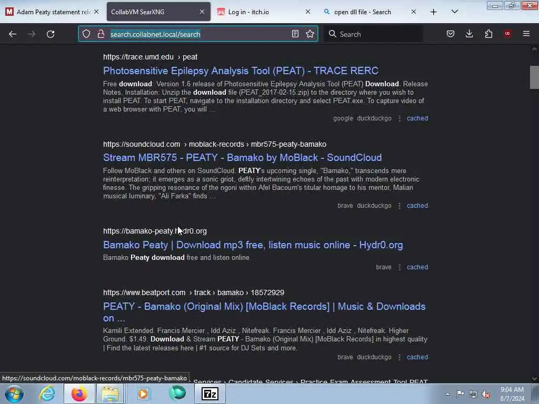The image size is (539, 404).
Task: Click the padlock site security icon
Action: pyautogui.click(x=101, y=34)
